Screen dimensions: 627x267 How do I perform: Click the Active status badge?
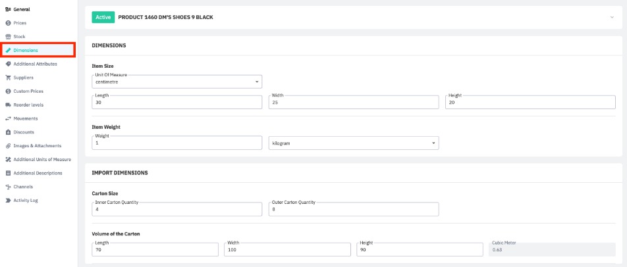103,17
